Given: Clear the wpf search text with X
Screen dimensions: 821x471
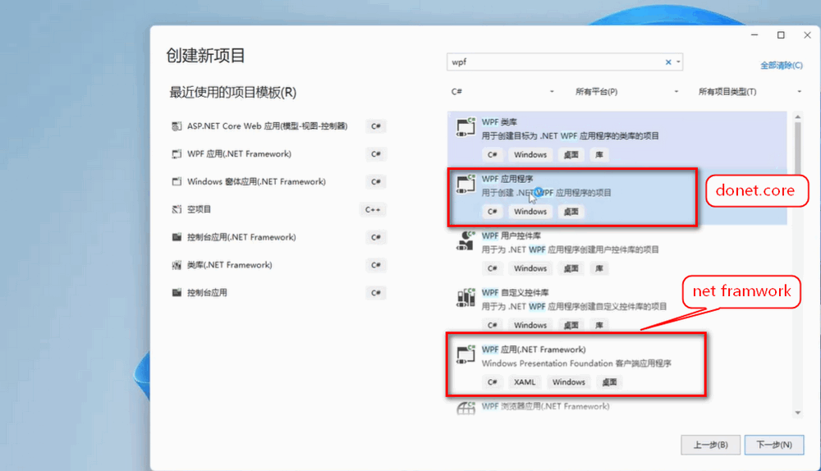Looking at the screenshot, I should pyautogui.click(x=668, y=62).
